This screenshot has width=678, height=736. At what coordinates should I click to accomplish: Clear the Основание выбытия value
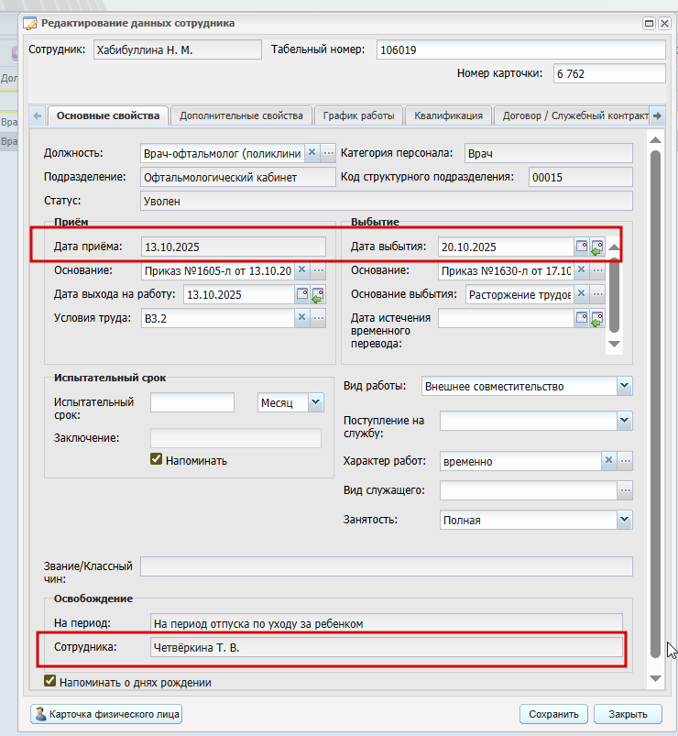582,294
